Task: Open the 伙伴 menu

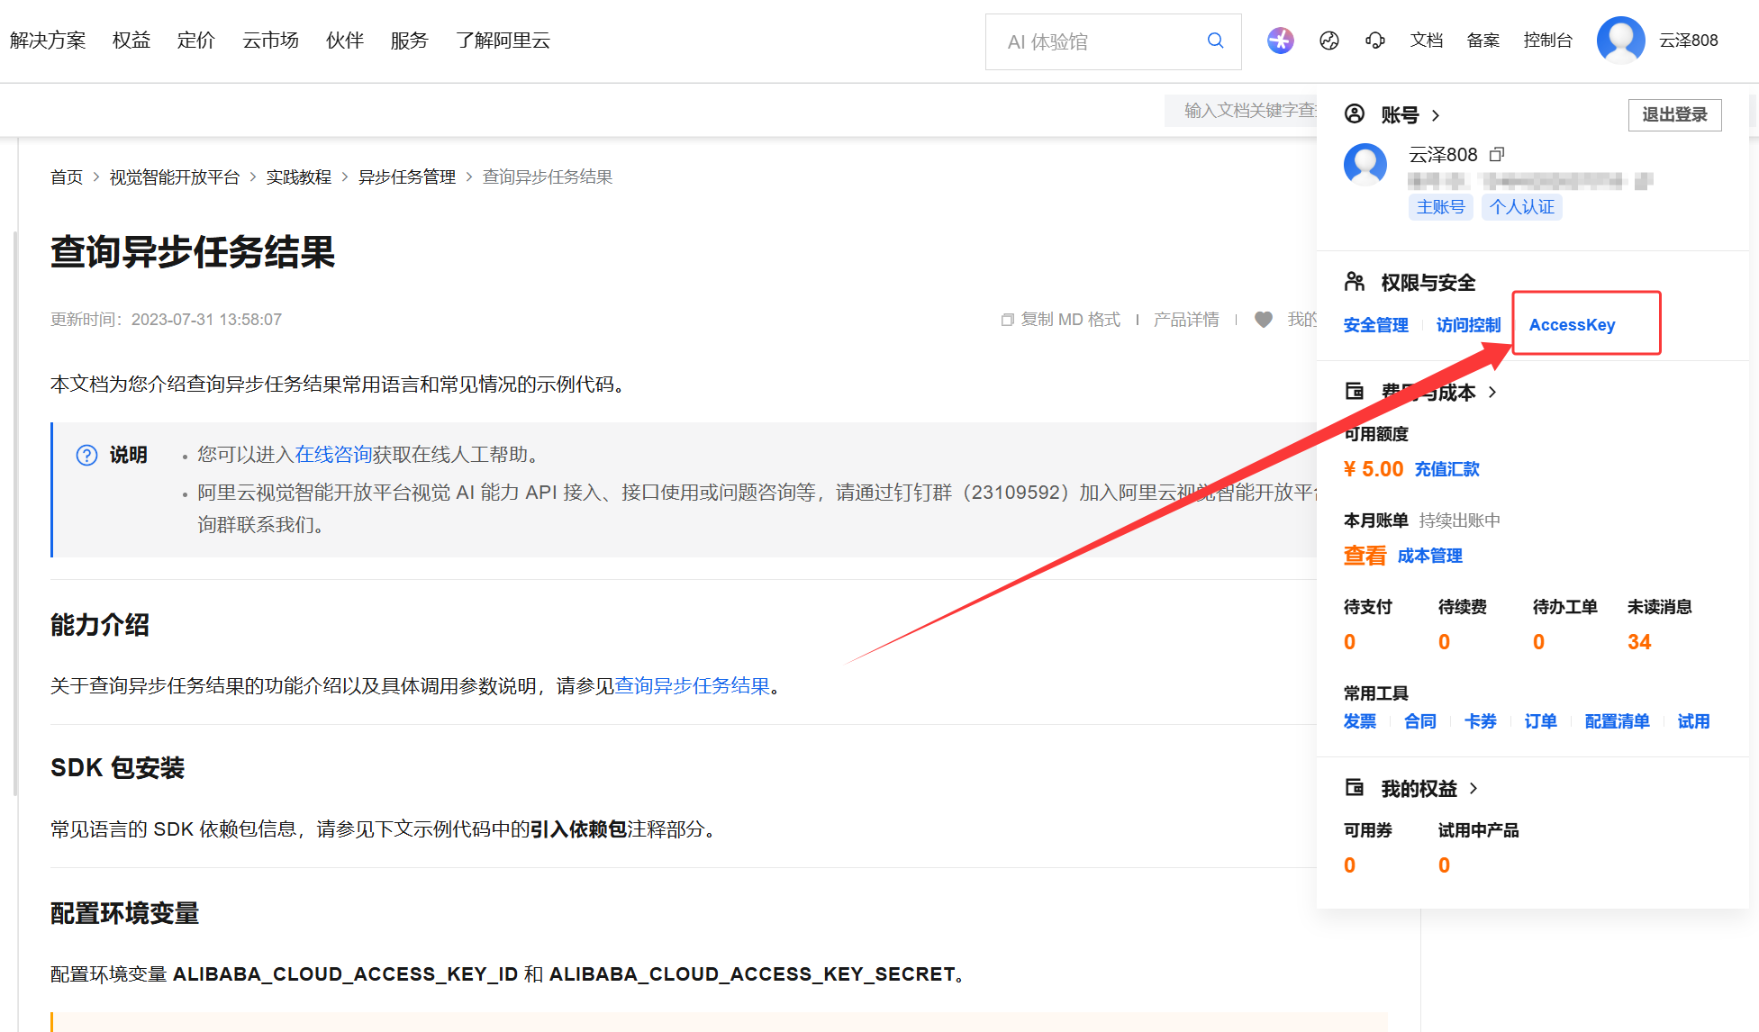Action: click(x=345, y=41)
